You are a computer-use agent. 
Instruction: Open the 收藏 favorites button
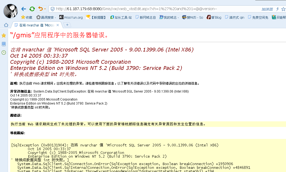tap(27, 17)
